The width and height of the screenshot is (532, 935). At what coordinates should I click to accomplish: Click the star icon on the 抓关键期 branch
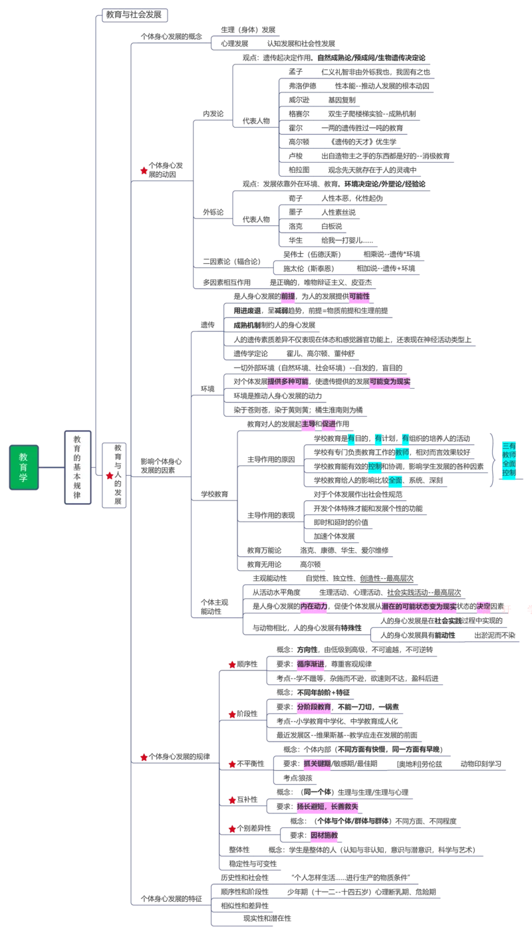[232, 764]
